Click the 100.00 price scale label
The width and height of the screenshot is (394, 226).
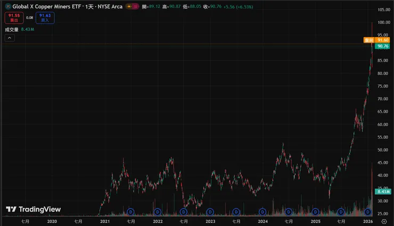384,22
